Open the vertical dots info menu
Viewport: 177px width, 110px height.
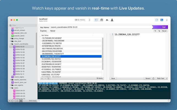pyautogui.click(x=167, y=20)
